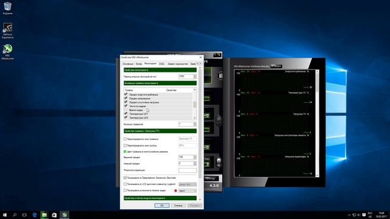Open the Корзина recycle bin desktop icon

(x=7, y=8)
